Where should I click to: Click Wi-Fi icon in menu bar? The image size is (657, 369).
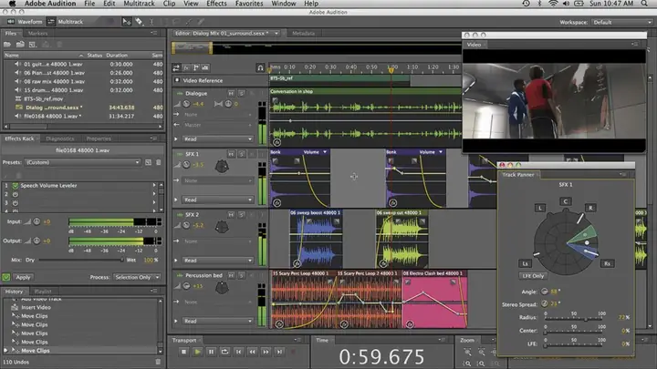553,4
